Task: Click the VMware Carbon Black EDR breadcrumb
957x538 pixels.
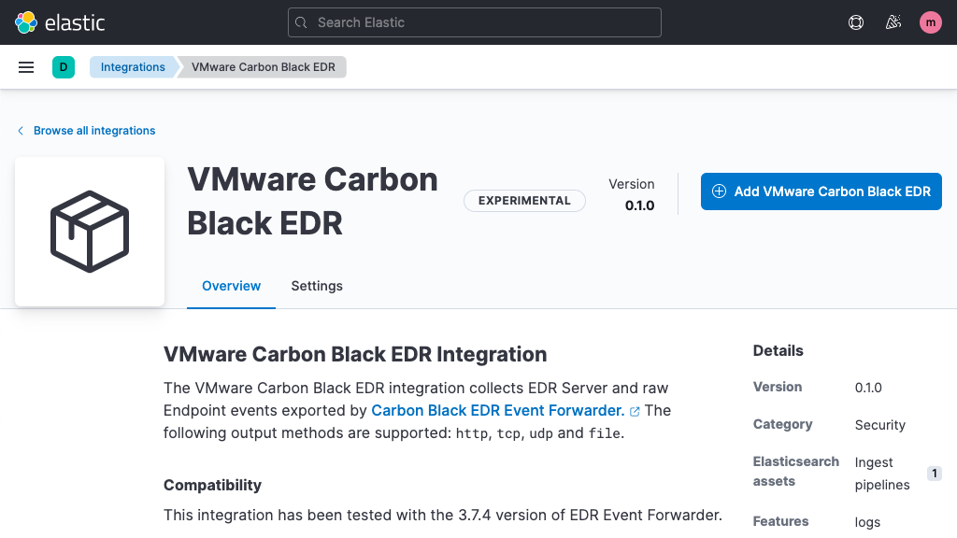Action: pyautogui.click(x=263, y=67)
